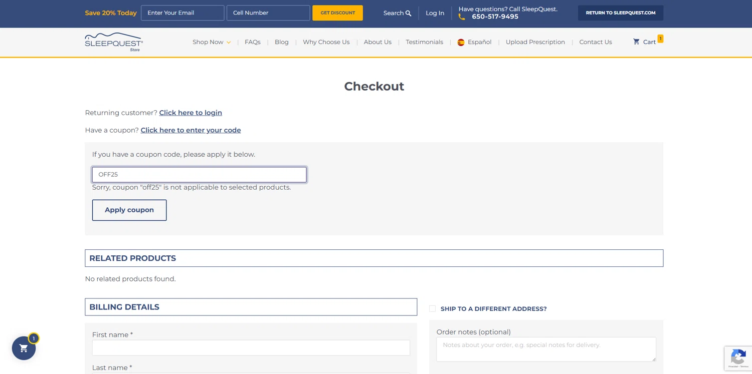Click the Checkout page heading
Viewport: 752px width, 374px height.
pyautogui.click(x=374, y=87)
